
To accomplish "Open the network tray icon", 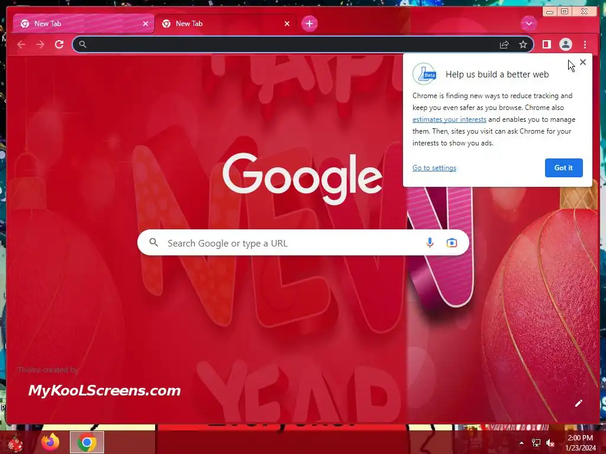I will point(536,443).
